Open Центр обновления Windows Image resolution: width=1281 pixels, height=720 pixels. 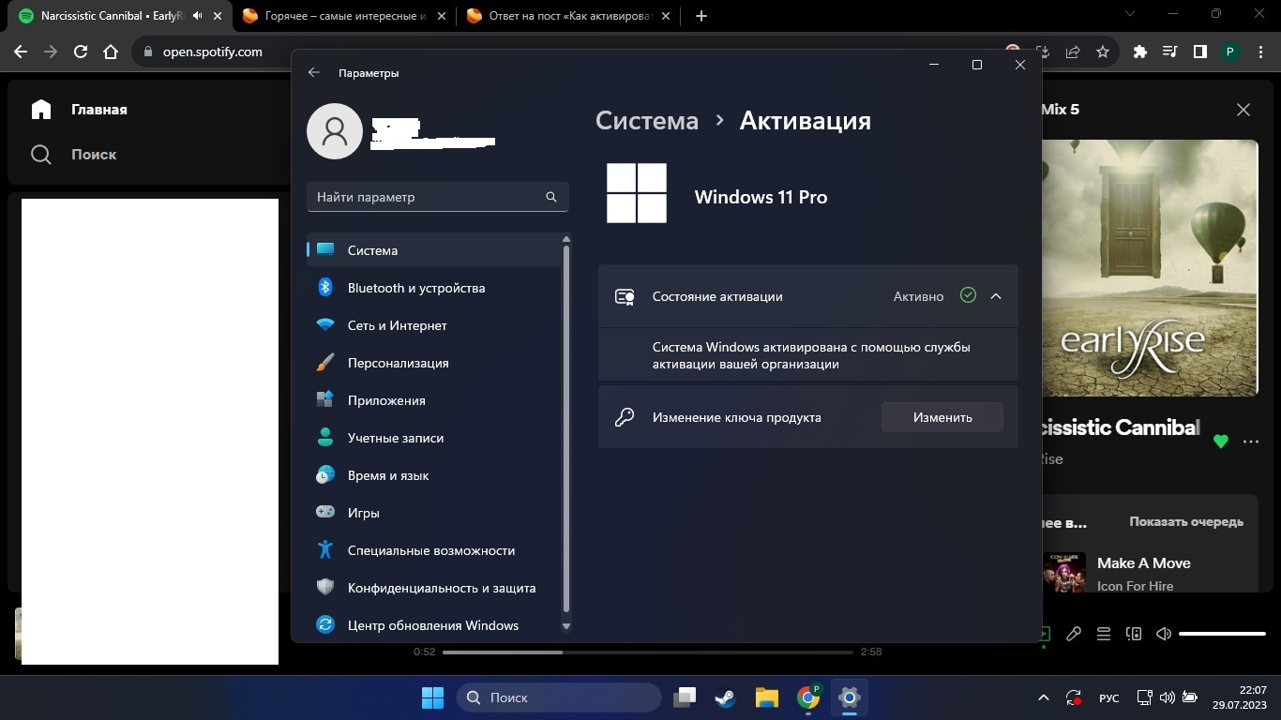[434, 625]
